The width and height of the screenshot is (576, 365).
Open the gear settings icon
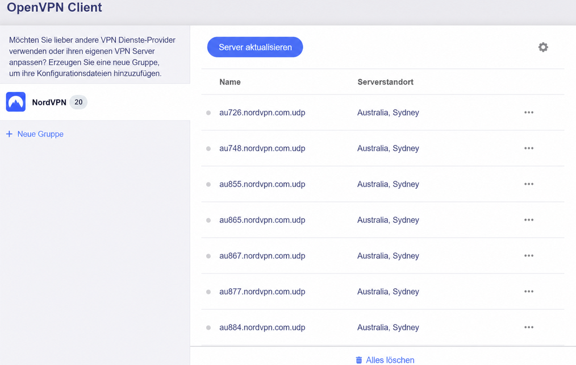tap(543, 47)
